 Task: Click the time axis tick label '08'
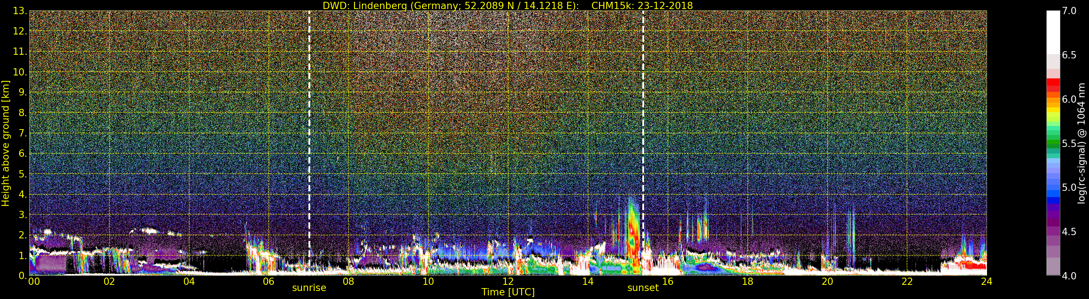pyautogui.click(x=348, y=281)
